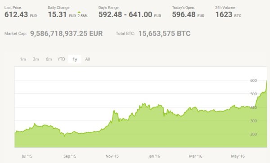
Task: Click the active 1y range tab
Action: point(75,59)
